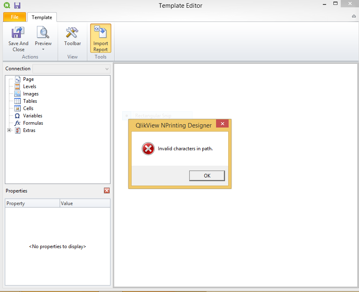Switch to the Template tab
Image resolution: width=359 pixels, height=292 pixels.
[42, 17]
